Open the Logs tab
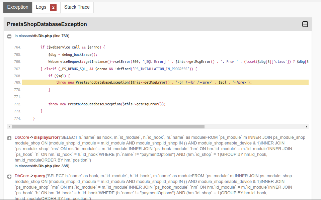Screen dimensions: 321x200 [x=46, y=7]
